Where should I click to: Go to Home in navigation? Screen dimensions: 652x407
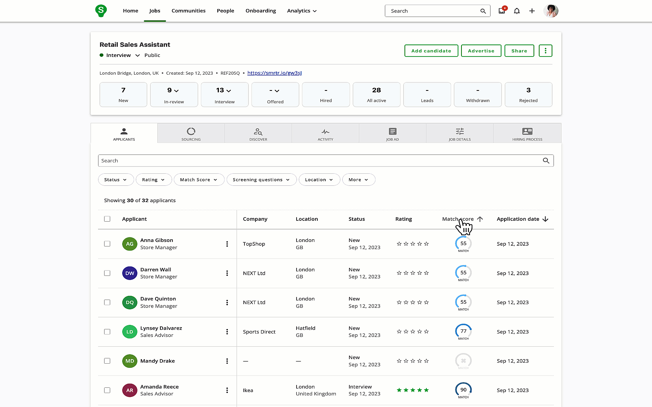(131, 11)
